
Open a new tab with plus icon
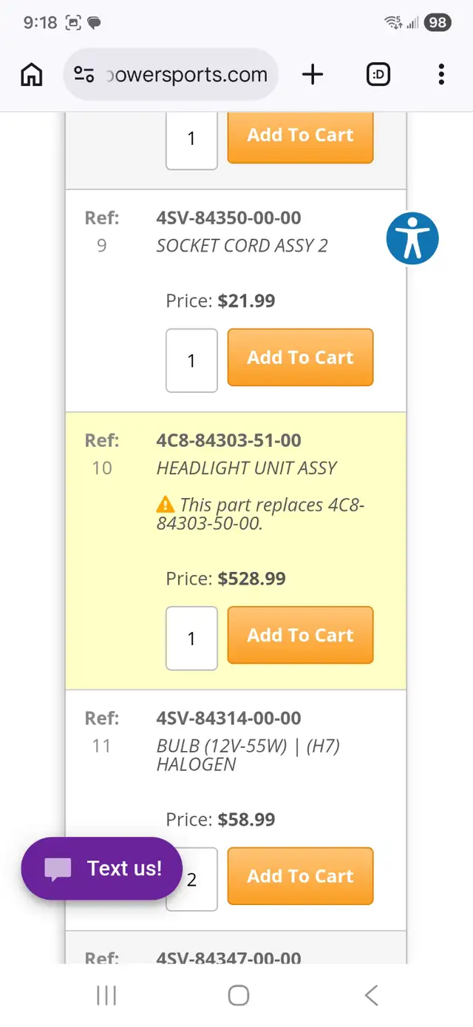(x=313, y=75)
